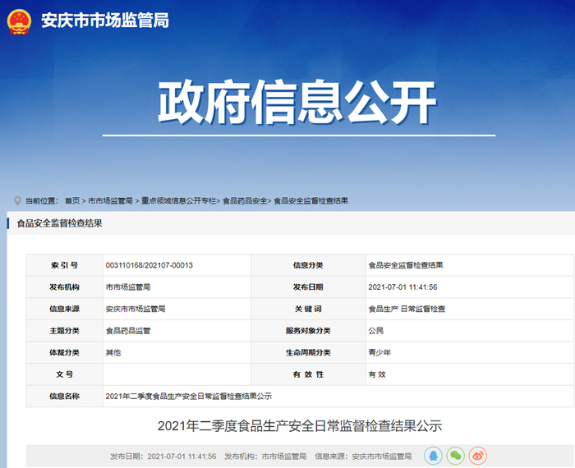The height and width of the screenshot is (468, 575).
Task: Select index number 003110168/202107-00013
Action: 149,265
